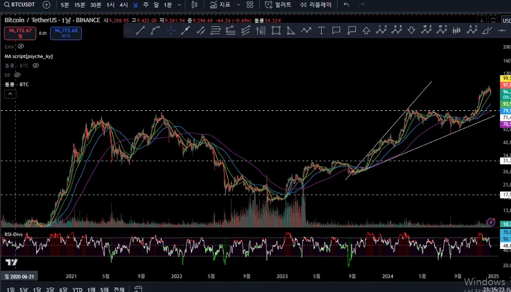Click the purple lightning icon near the volume pane
Viewport: 511px width, 292px height.
tap(491, 222)
